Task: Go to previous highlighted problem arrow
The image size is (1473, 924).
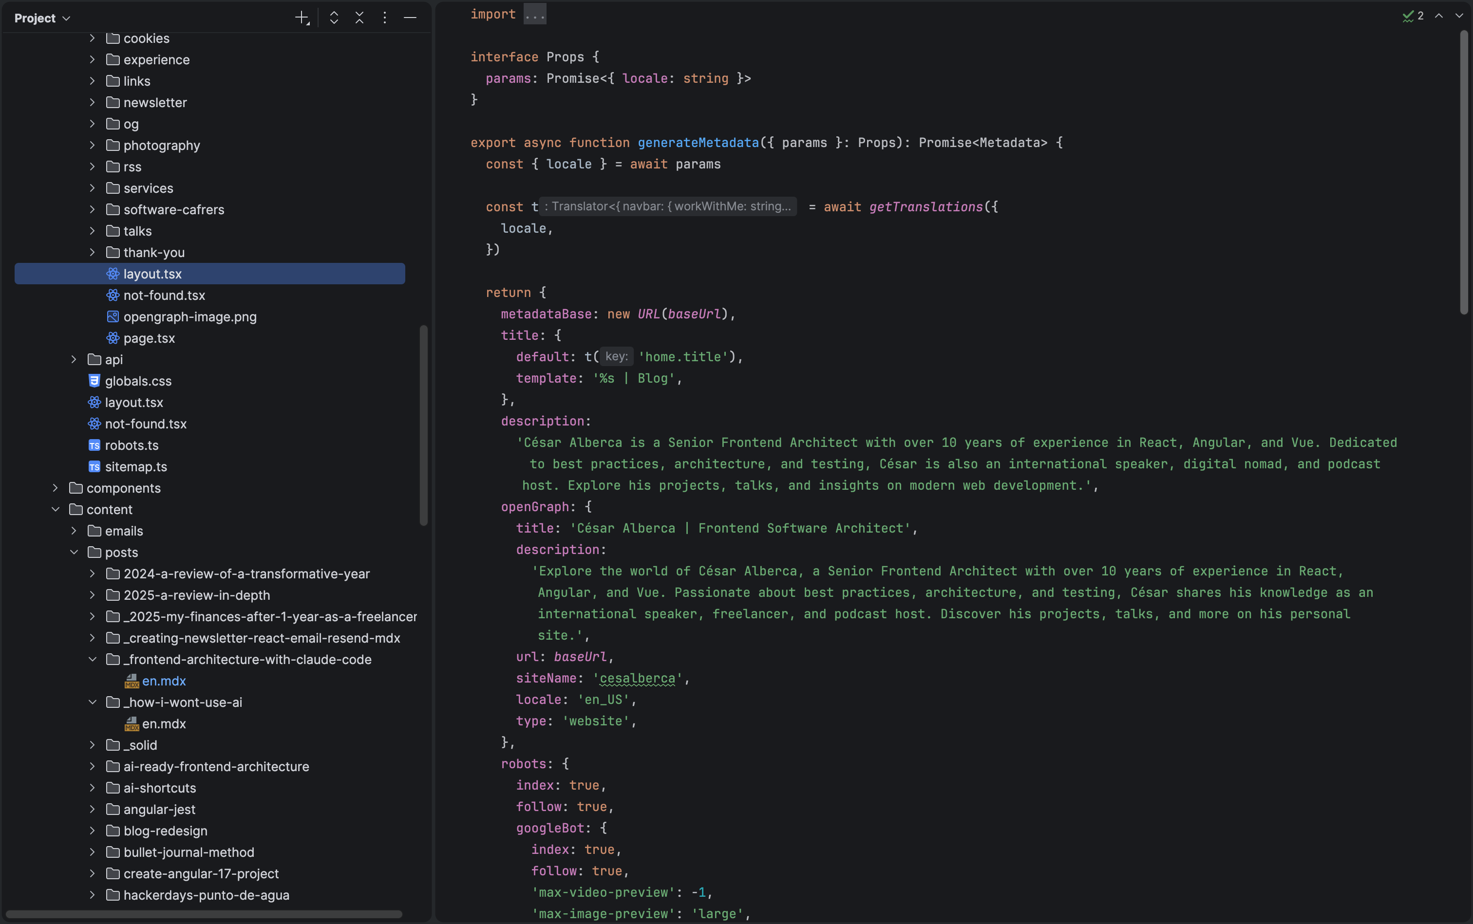Action: click(1439, 16)
